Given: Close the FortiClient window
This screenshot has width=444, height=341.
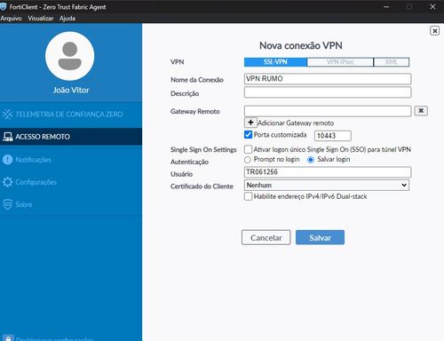Looking at the screenshot, I should (x=432, y=6).
